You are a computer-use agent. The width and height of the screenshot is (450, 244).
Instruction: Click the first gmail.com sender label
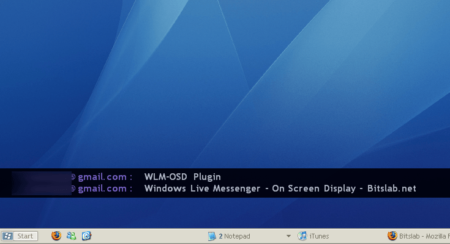[x=102, y=177]
